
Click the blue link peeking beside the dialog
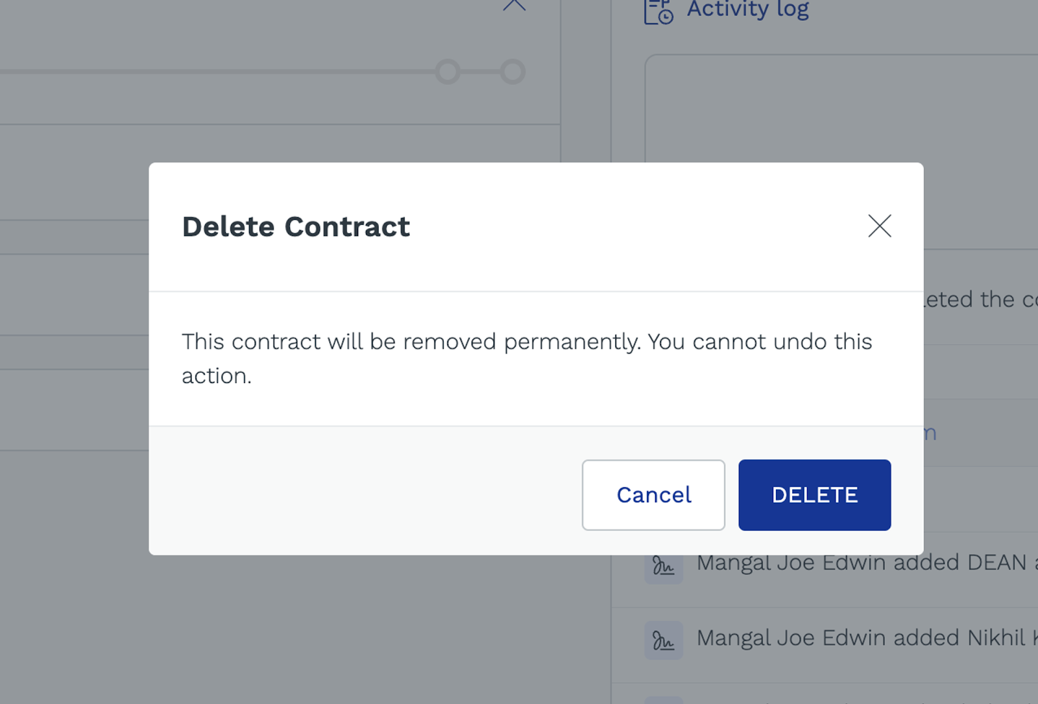click(x=930, y=433)
